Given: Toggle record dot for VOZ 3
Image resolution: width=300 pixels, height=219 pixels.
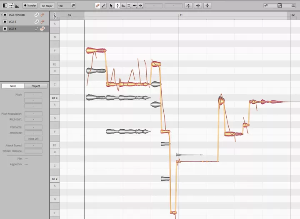Looking at the screenshot, I should [x=5, y=22].
